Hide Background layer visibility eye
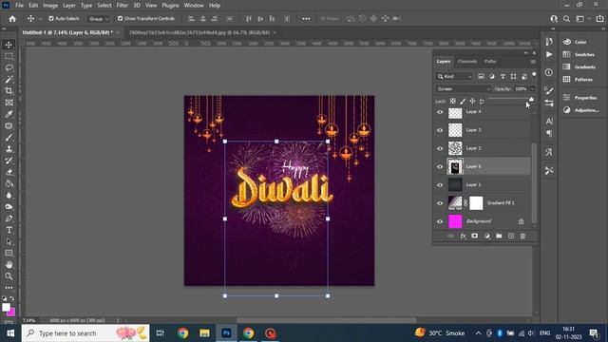Image resolution: width=608 pixels, height=342 pixels. point(440,221)
